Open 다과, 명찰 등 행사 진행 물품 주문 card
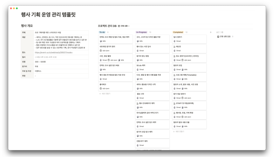Screen dimensions: 274x161 [152, 77]
